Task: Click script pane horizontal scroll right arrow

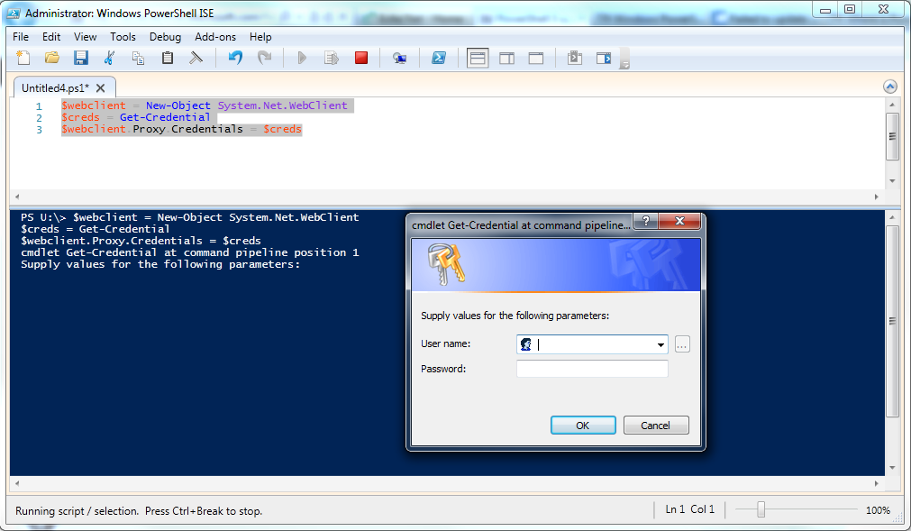Action: tap(877, 197)
